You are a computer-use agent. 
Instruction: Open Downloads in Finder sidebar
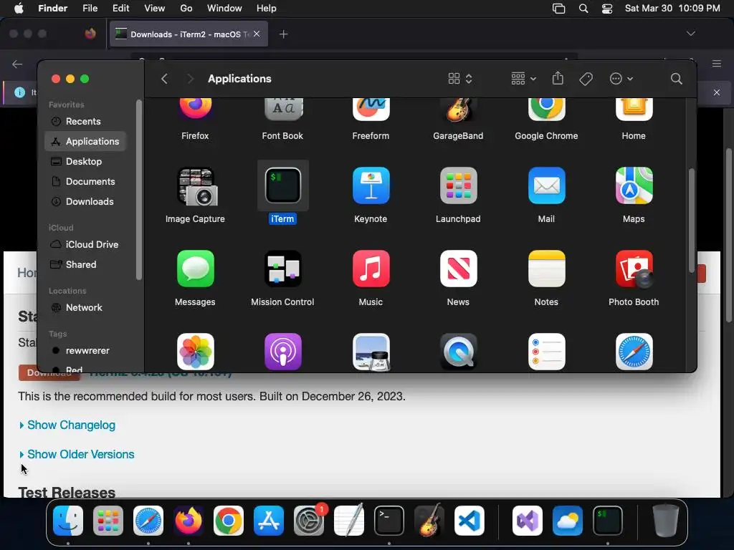(x=85, y=201)
